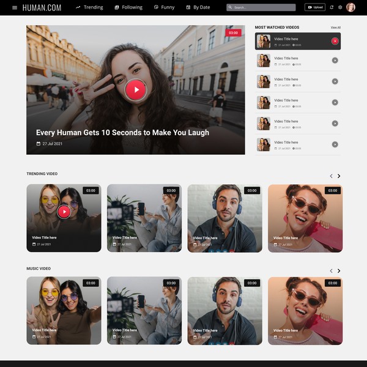
Task: Open thumbnail of sixth most-watched video
Action: 264,144
